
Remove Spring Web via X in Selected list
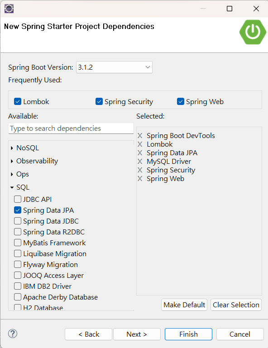(140, 179)
